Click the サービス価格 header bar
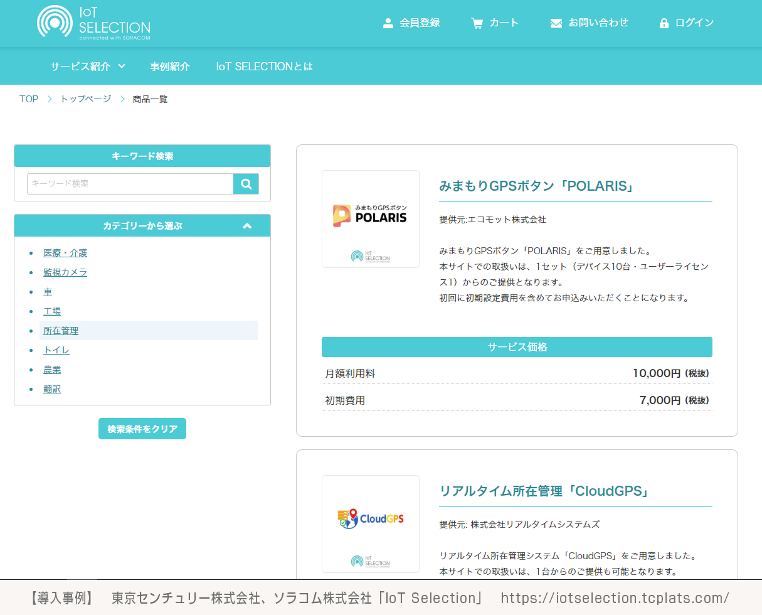The height and width of the screenshot is (615, 762). [517, 347]
